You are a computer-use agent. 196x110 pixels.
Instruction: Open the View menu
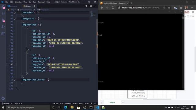tap(25, 2)
